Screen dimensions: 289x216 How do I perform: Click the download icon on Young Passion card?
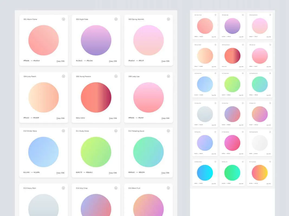pyautogui.click(x=116, y=76)
